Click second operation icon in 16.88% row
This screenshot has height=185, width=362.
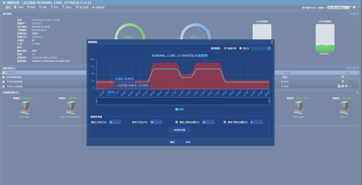click(x=343, y=86)
